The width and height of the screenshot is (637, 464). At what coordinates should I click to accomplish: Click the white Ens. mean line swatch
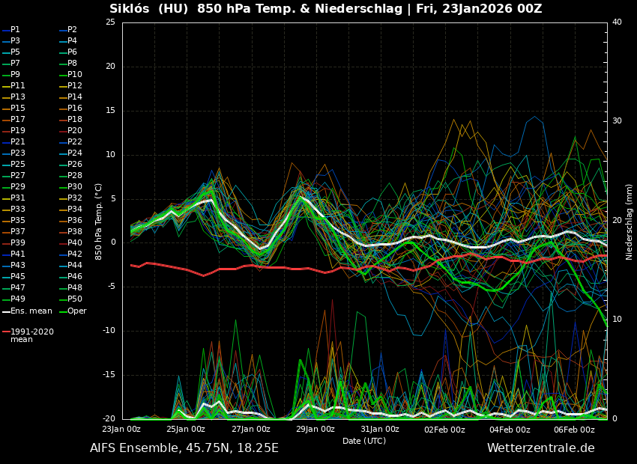[x=6, y=311]
